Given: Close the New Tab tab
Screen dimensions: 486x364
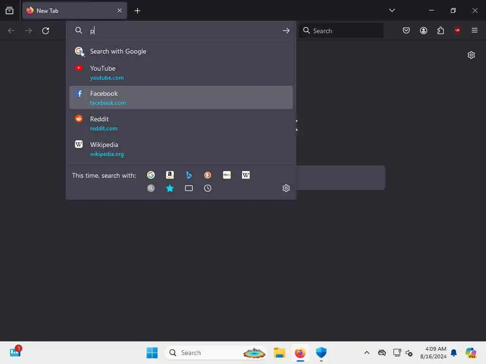Looking at the screenshot, I should pos(120,10).
